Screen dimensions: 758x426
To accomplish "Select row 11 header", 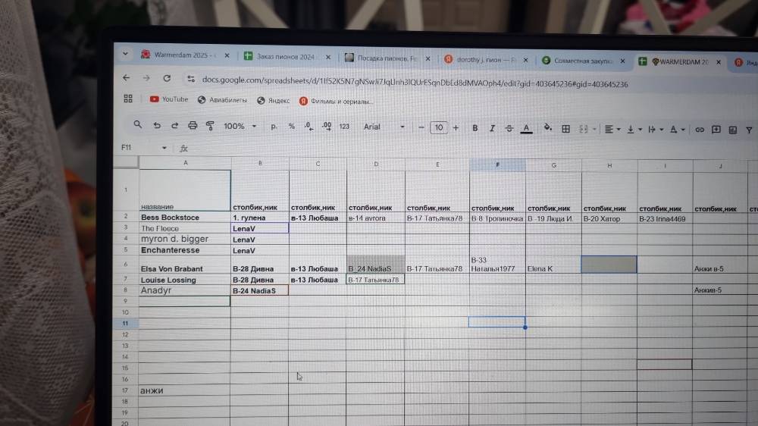I will coord(126,323).
